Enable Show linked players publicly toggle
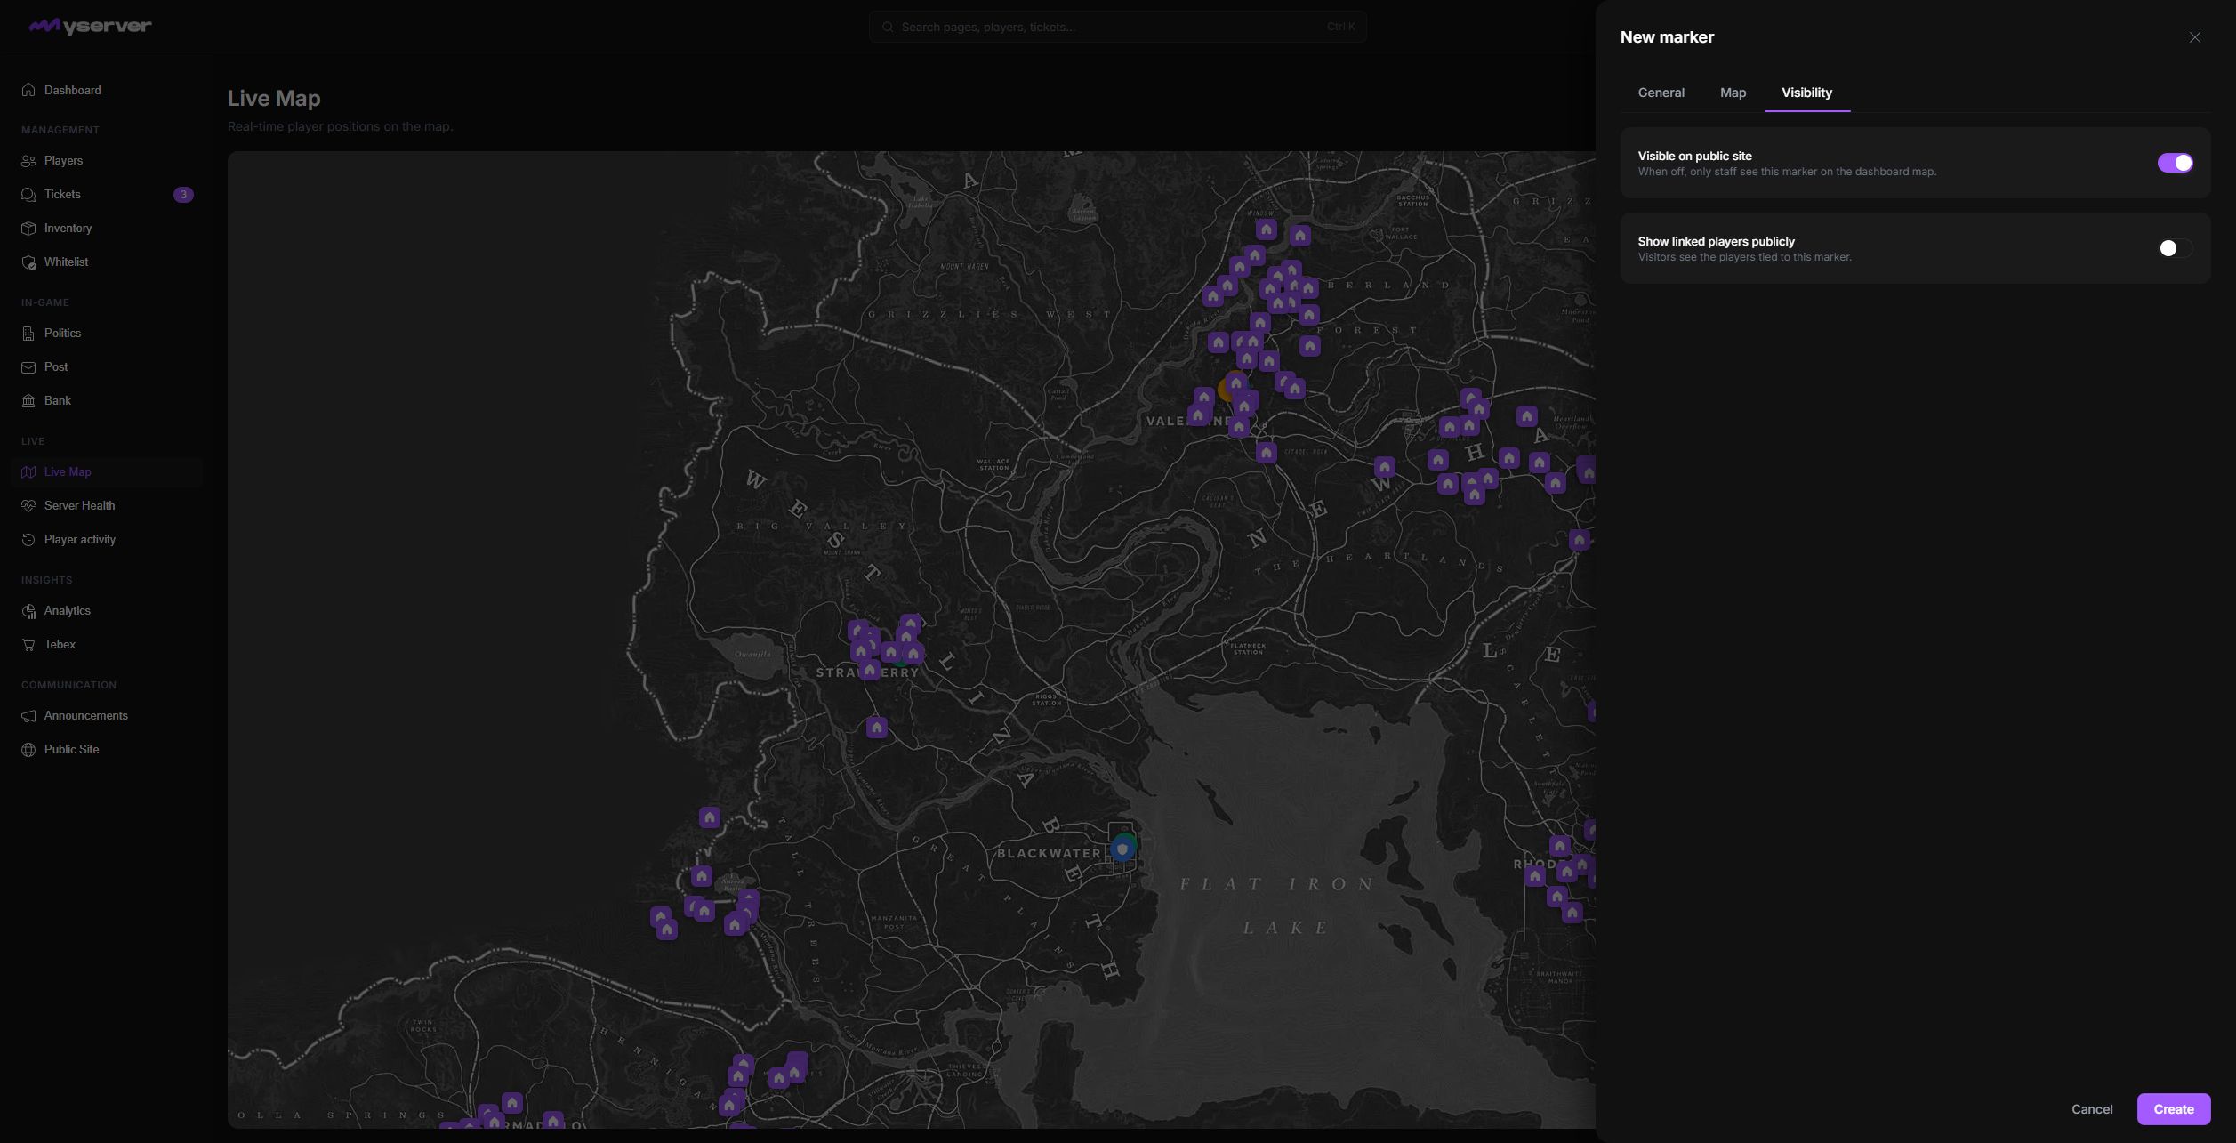2236x1143 pixels. (x=2175, y=248)
